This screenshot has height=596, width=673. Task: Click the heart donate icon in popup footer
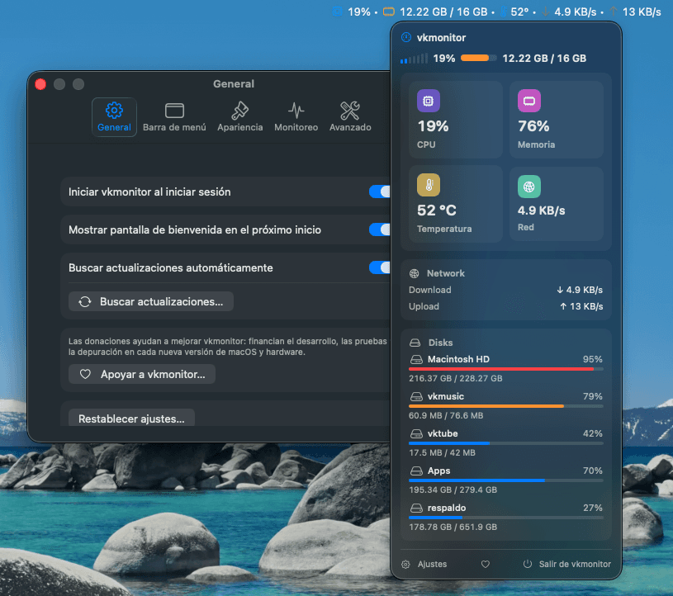click(x=486, y=565)
